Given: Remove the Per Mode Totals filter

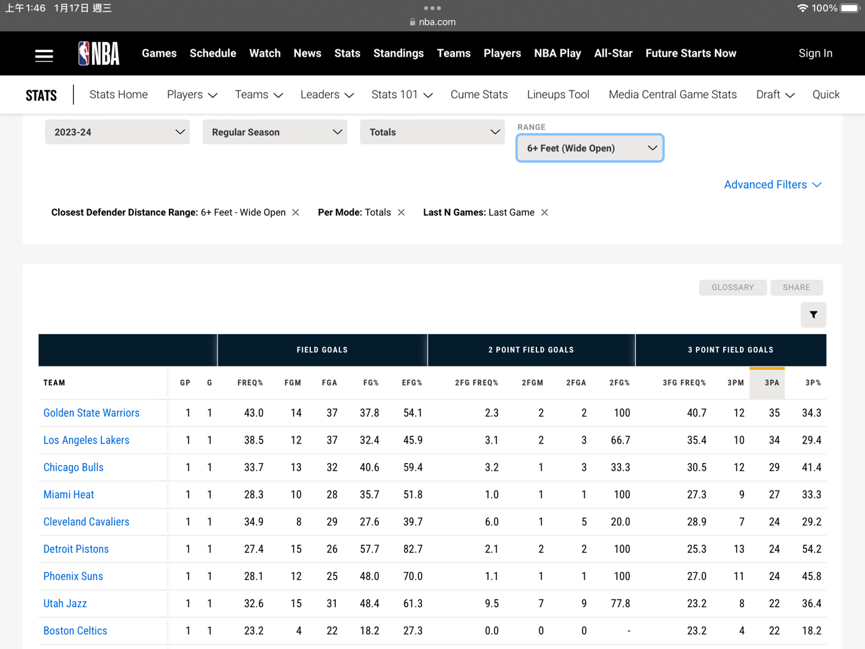Looking at the screenshot, I should point(401,212).
